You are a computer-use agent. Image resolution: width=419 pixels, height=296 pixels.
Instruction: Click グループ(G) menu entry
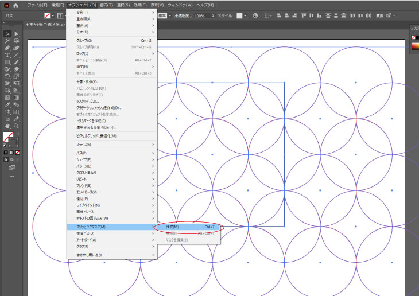pyautogui.click(x=84, y=40)
